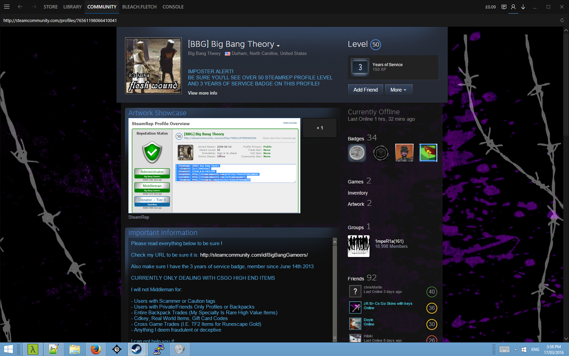
Task: Click the Add Friend button
Action: pyautogui.click(x=365, y=90)
